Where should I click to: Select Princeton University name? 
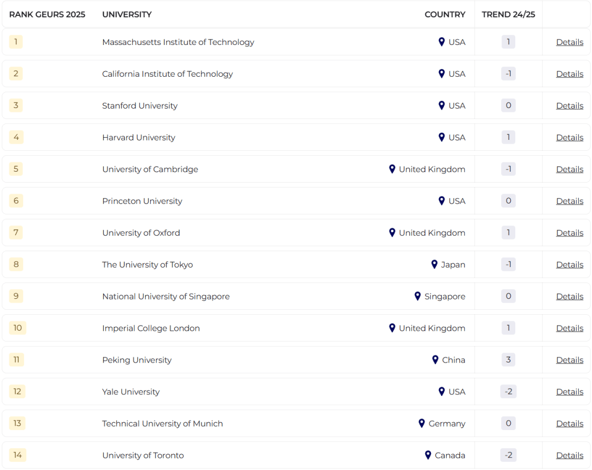pyautogui.click(x=143, y=201)
